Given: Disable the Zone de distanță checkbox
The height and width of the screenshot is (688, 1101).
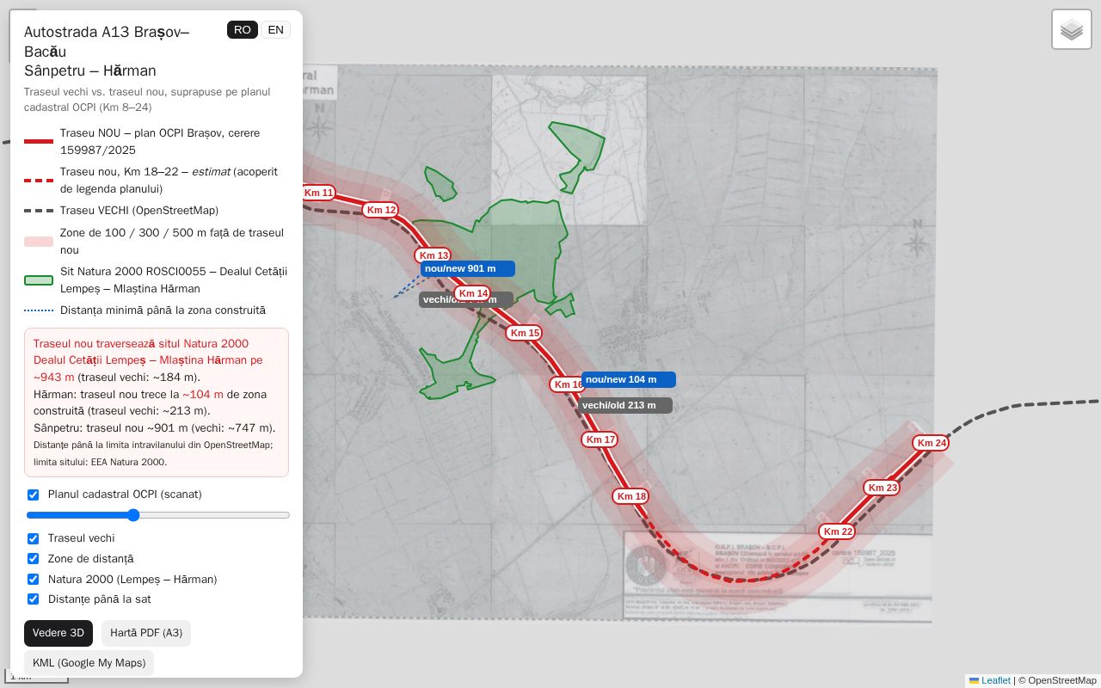Looking at the screenshot, I should click(x=34, y=559).
